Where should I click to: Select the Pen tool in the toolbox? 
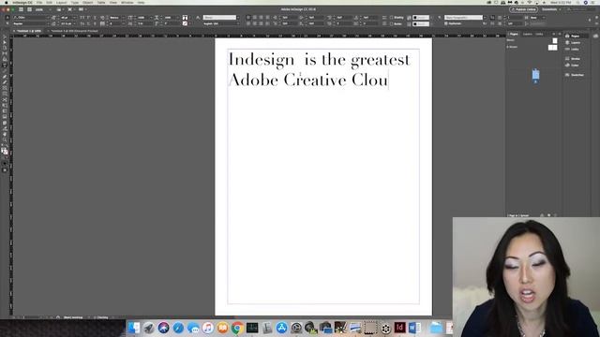5,77
